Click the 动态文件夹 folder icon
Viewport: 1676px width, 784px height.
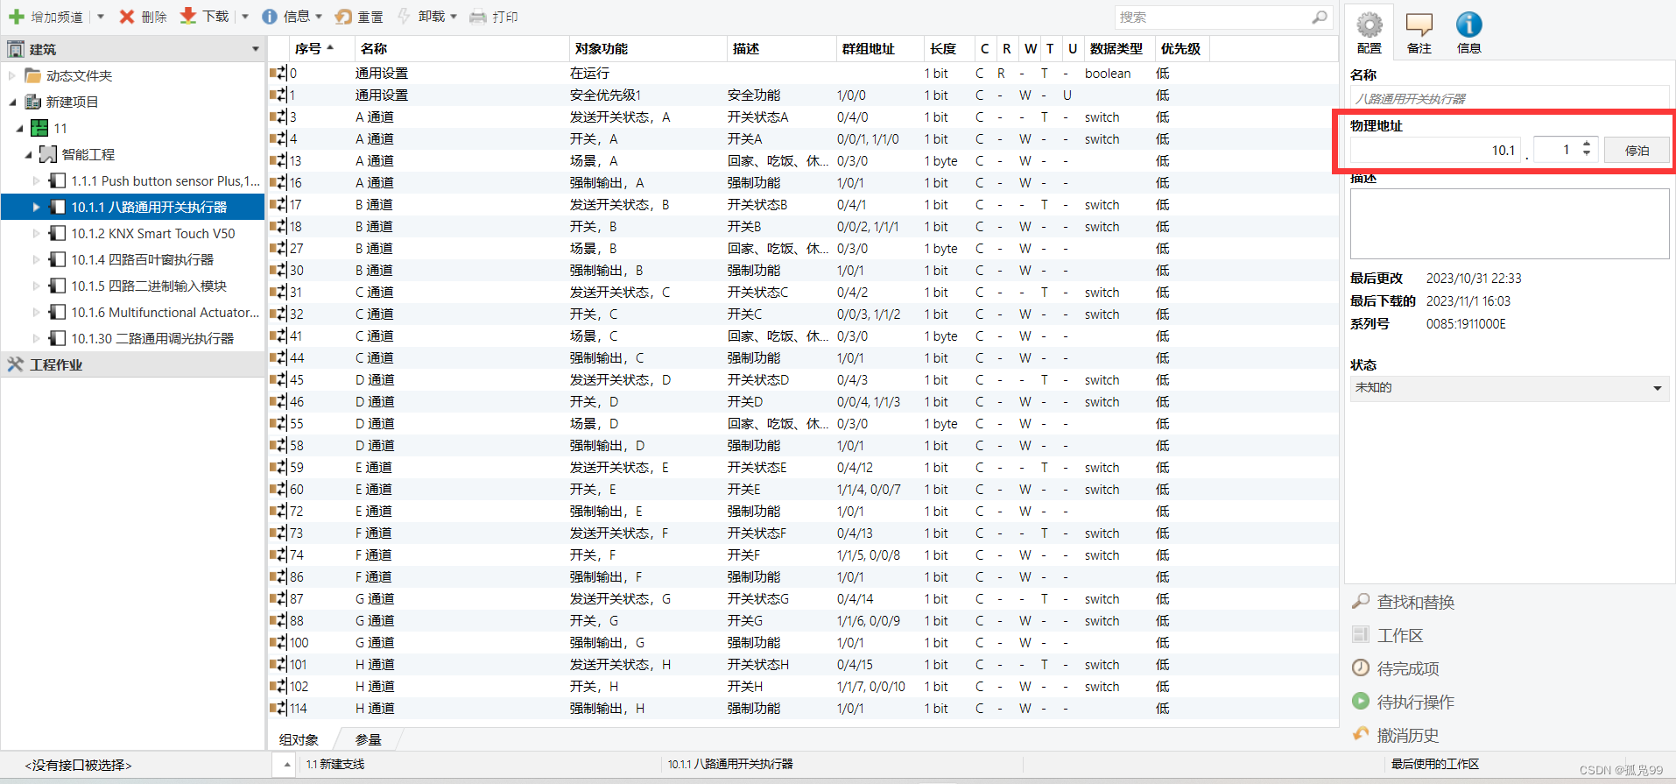(33, 75)
